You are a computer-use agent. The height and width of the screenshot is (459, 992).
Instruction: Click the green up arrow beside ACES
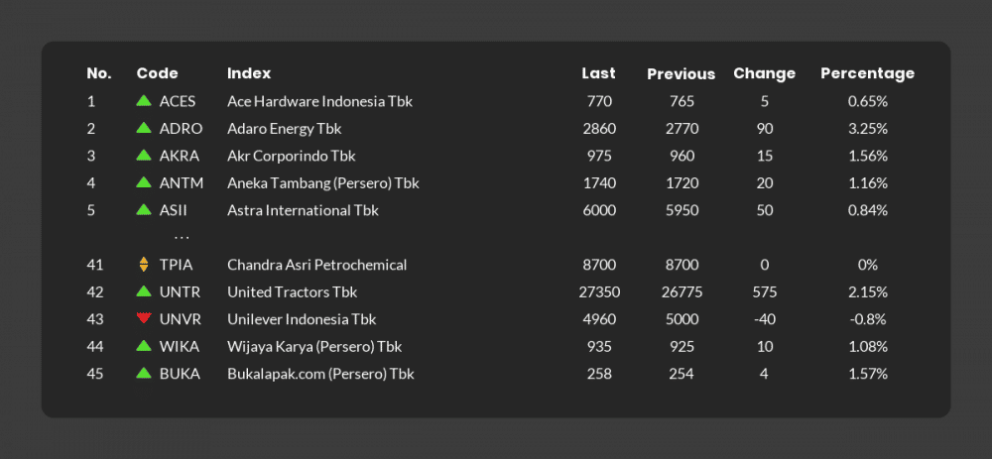pos(144,100)
